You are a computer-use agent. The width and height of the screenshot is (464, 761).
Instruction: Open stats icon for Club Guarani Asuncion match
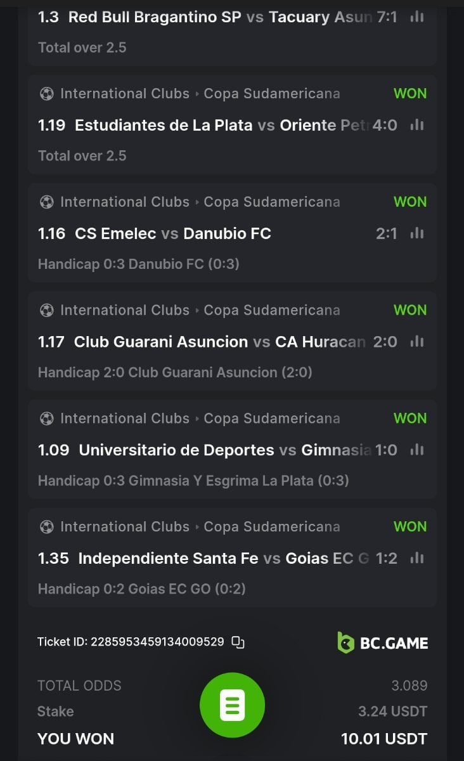[416, 342]
